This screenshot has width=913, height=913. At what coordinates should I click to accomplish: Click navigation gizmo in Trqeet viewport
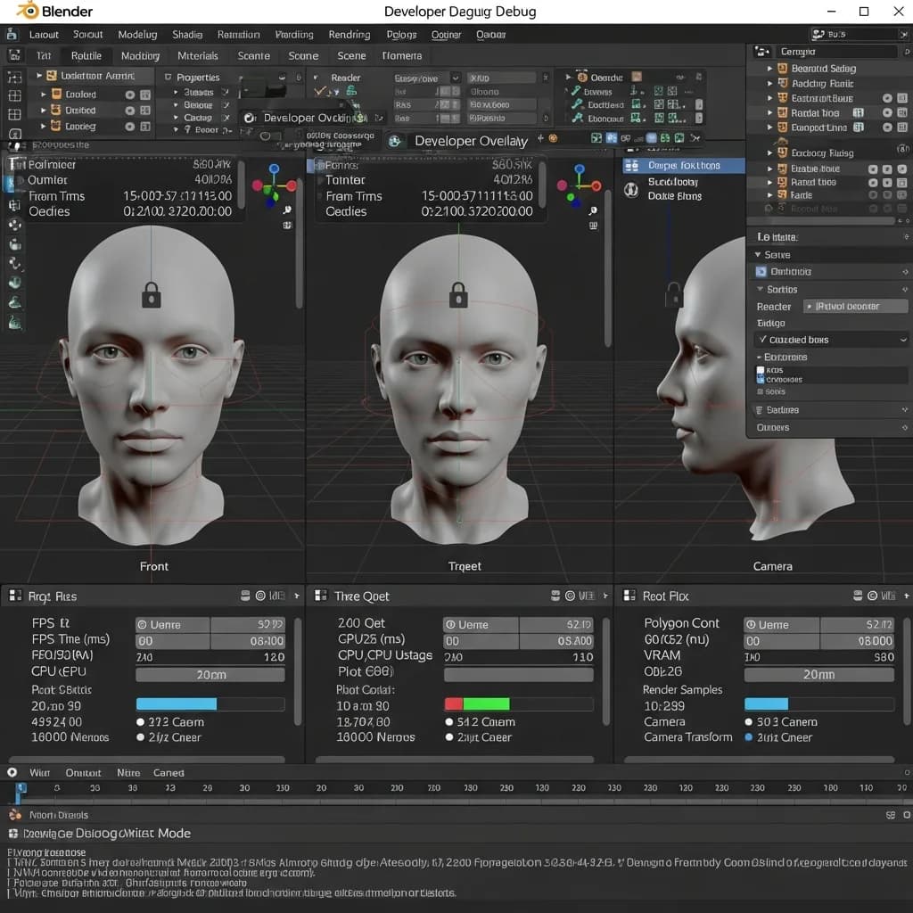point(580,185)
